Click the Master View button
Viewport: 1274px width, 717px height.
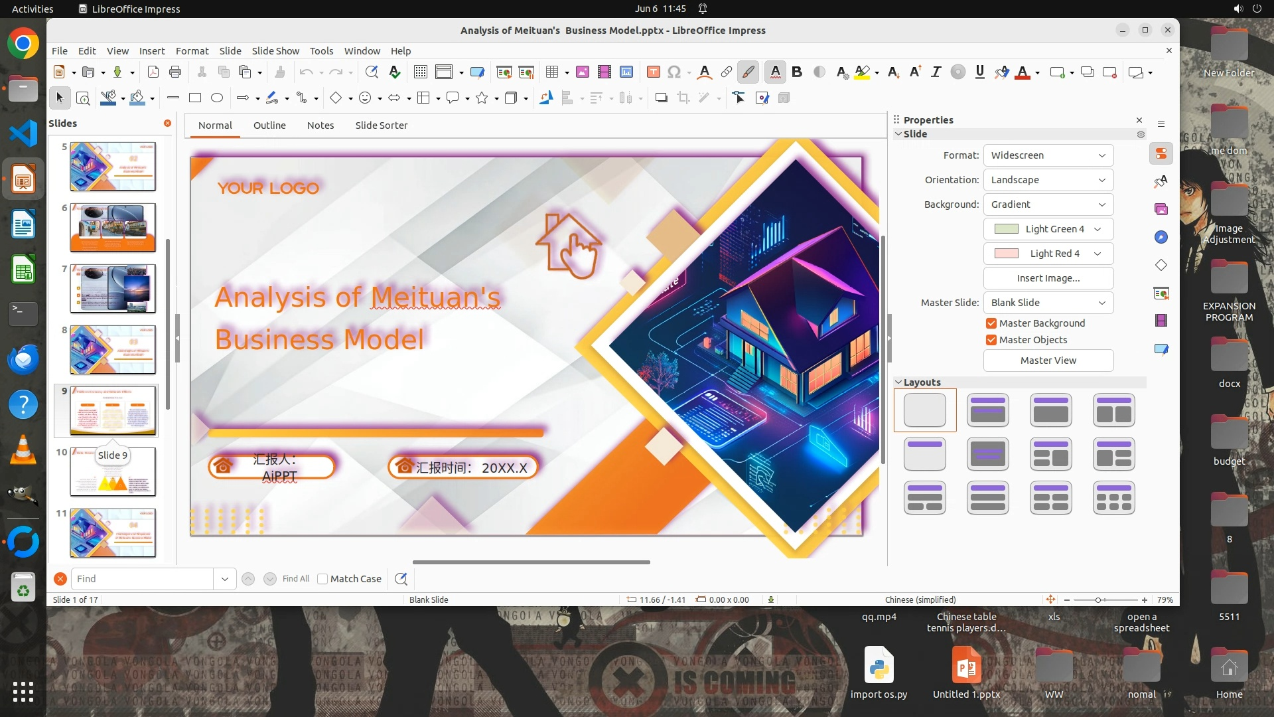[x=1048, y=360]
